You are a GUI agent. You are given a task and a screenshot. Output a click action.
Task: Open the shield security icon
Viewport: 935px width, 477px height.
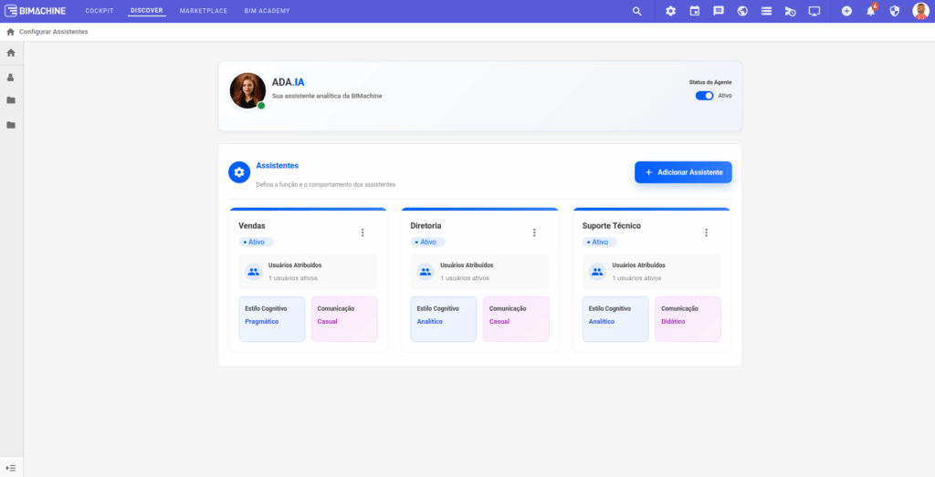click(x=894, y=11)
